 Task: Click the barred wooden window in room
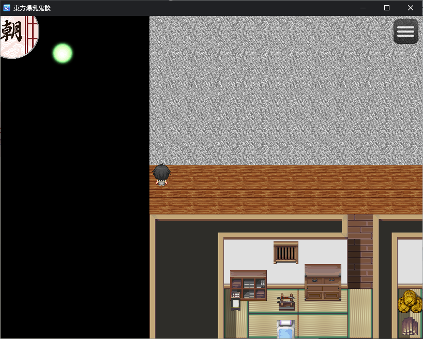[x=285, y=252]
